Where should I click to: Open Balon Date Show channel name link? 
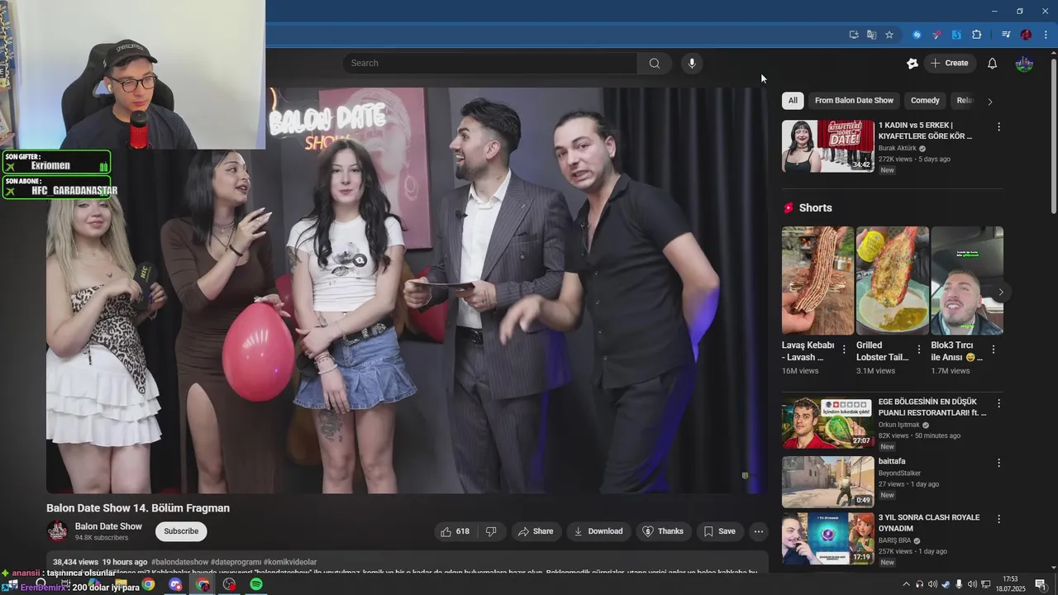pyautogui.click(x=108, y=526)
